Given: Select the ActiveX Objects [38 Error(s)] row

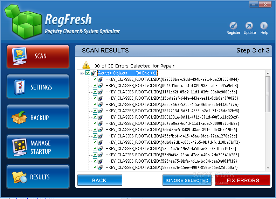Looking at the screenshot, I should tap(127, 73).
